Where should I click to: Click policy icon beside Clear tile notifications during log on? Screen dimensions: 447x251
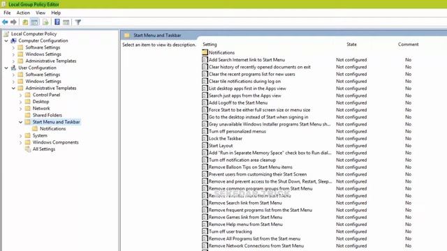point(205,81)
